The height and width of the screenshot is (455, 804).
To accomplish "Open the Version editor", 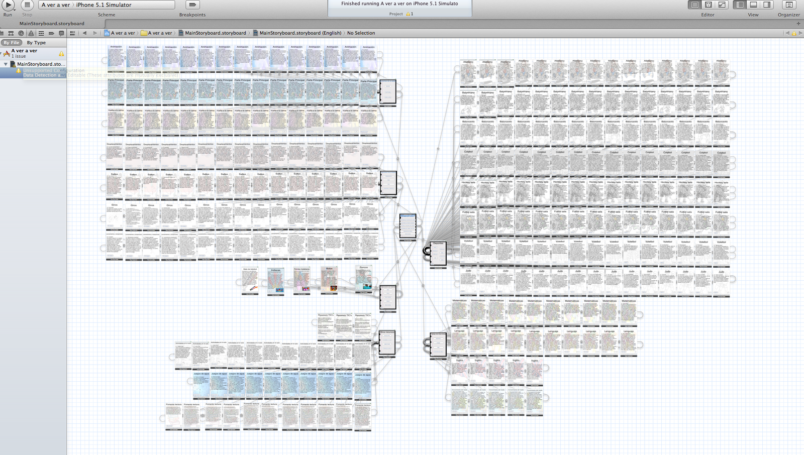I will [x=722, y=5].
